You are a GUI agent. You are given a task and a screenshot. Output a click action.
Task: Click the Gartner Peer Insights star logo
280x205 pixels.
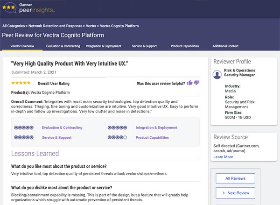pos(9,7)
